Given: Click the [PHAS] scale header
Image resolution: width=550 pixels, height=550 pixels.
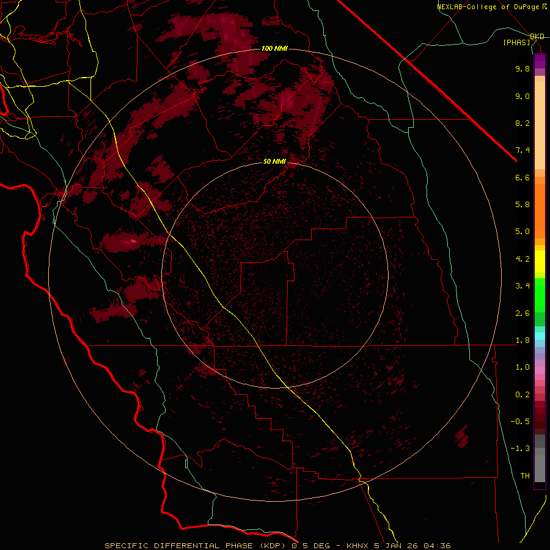Looking at the screenshot, I should 516,42.
